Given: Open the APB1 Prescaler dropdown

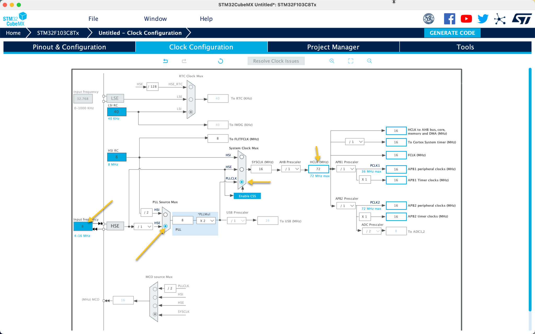Looking at the screenshot, I should pyautogui.click(x=346, y=169).
